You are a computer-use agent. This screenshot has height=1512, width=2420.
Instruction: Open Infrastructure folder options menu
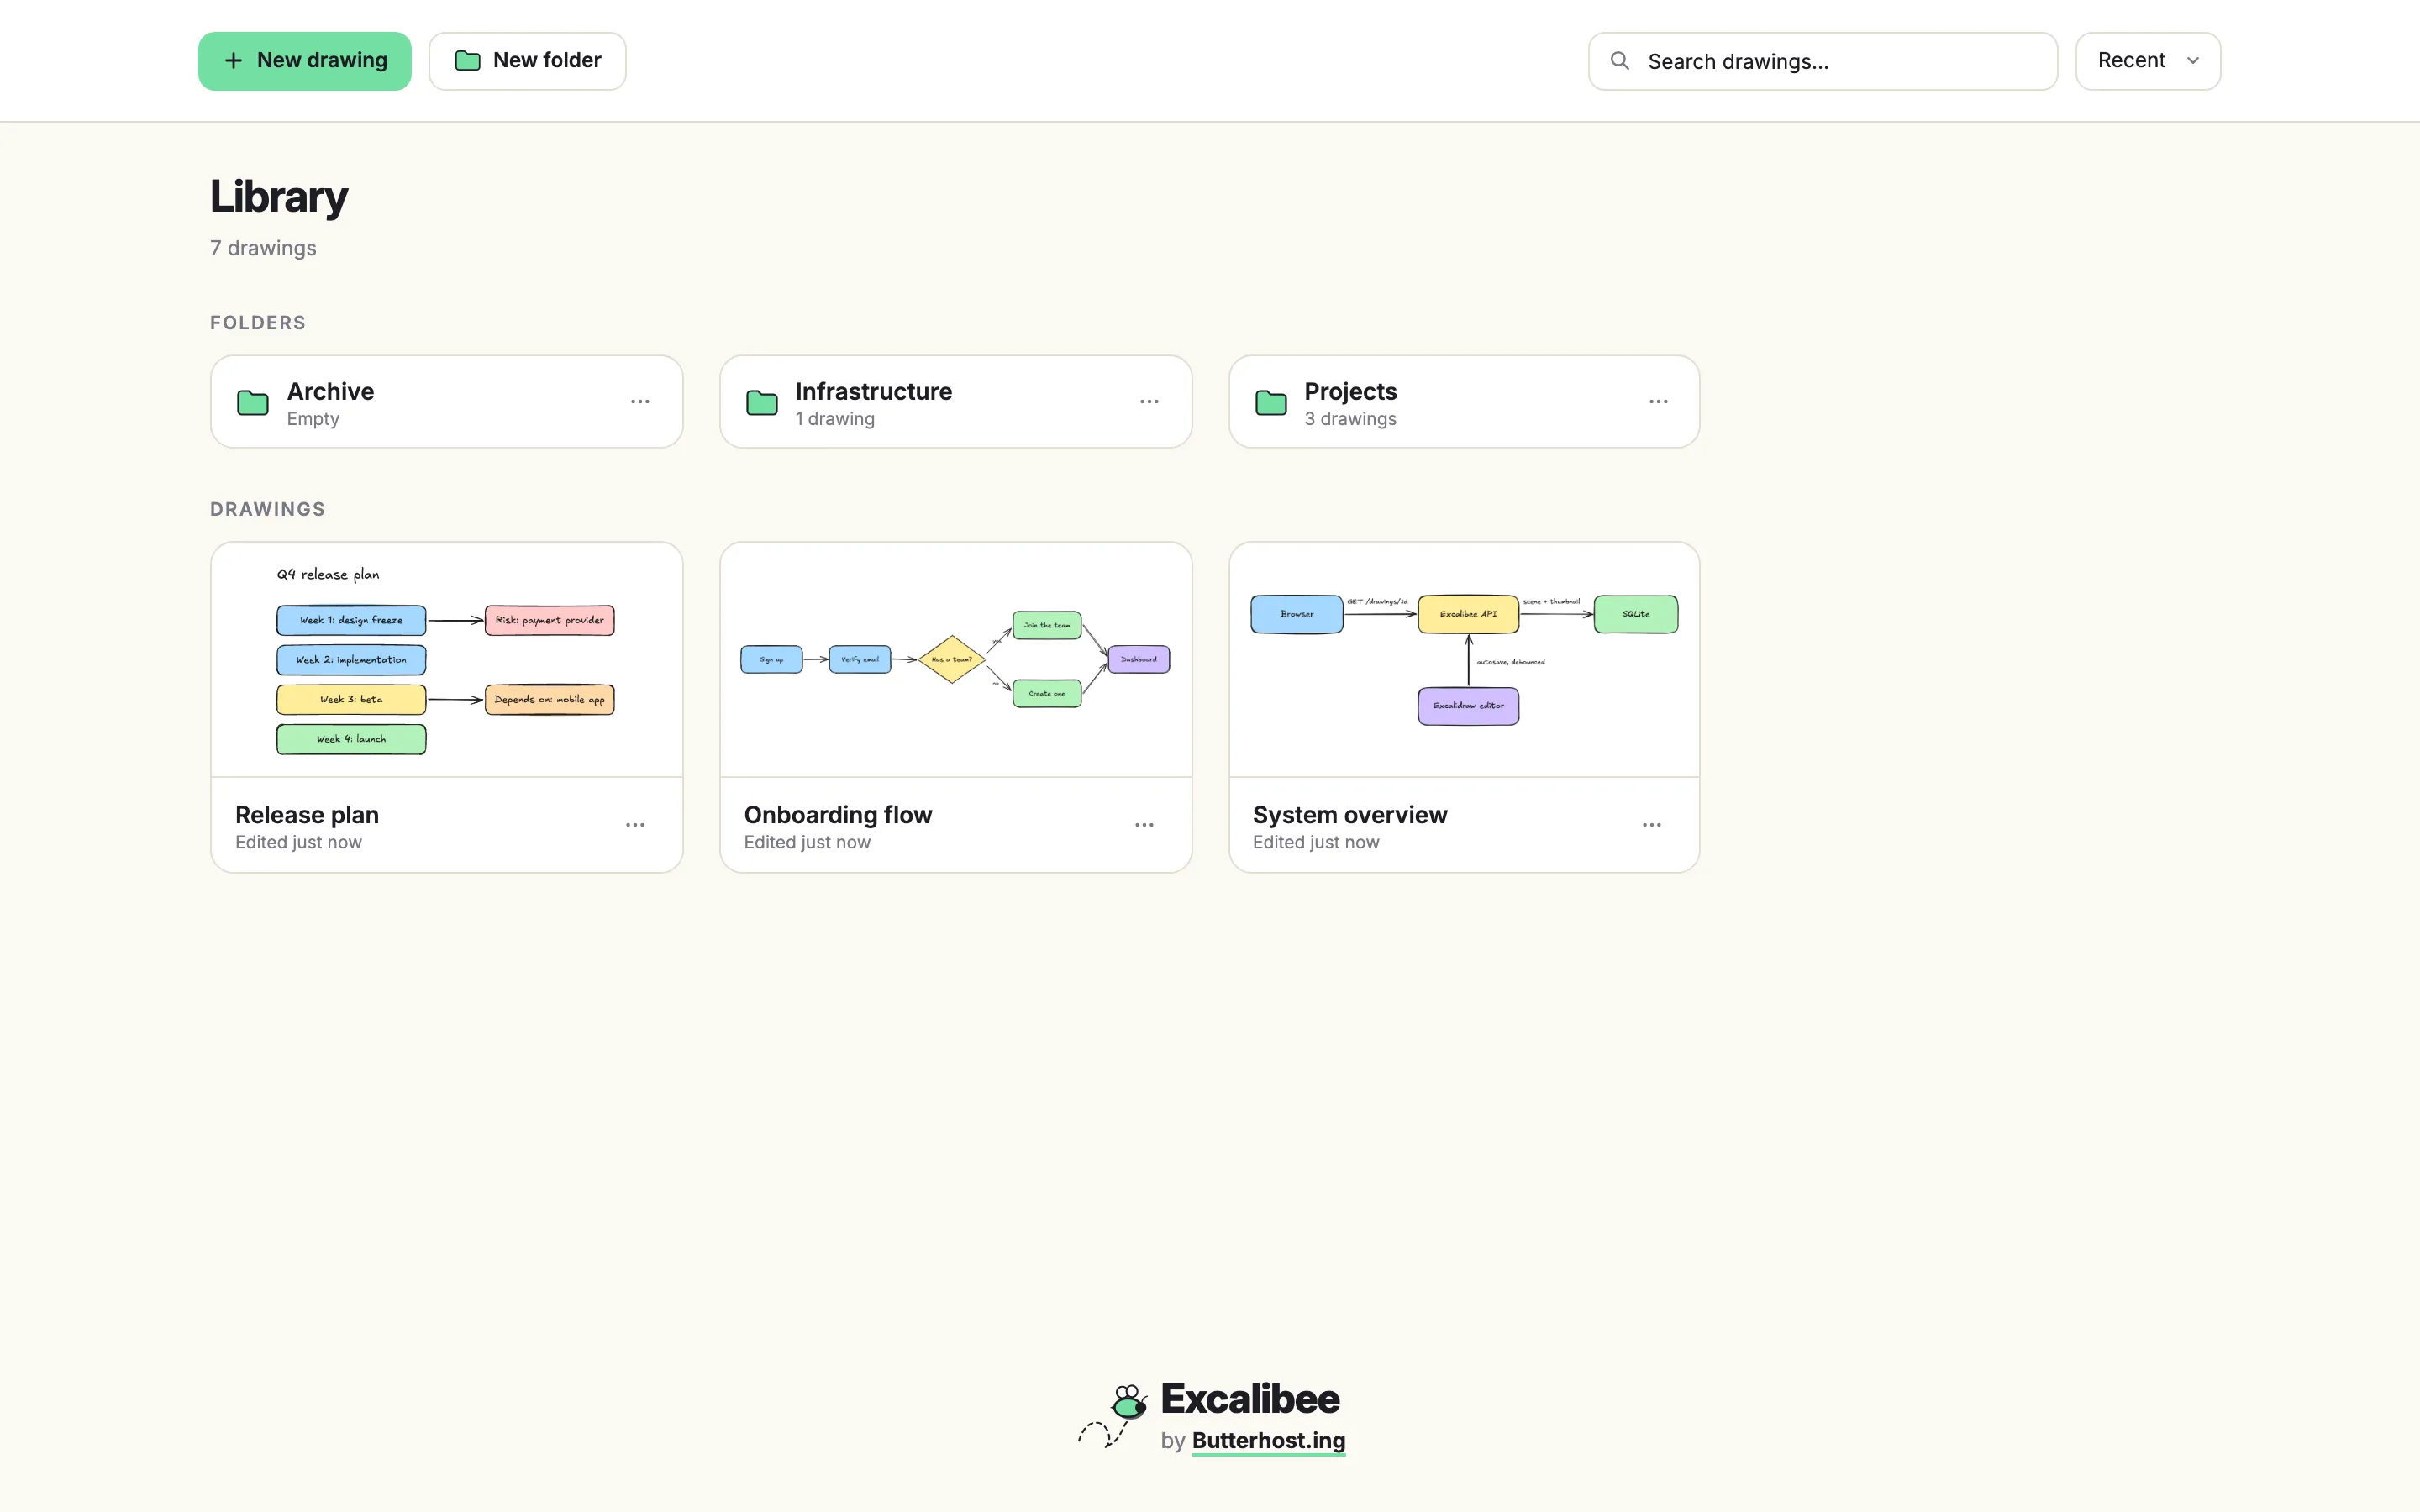point(1149,402)
